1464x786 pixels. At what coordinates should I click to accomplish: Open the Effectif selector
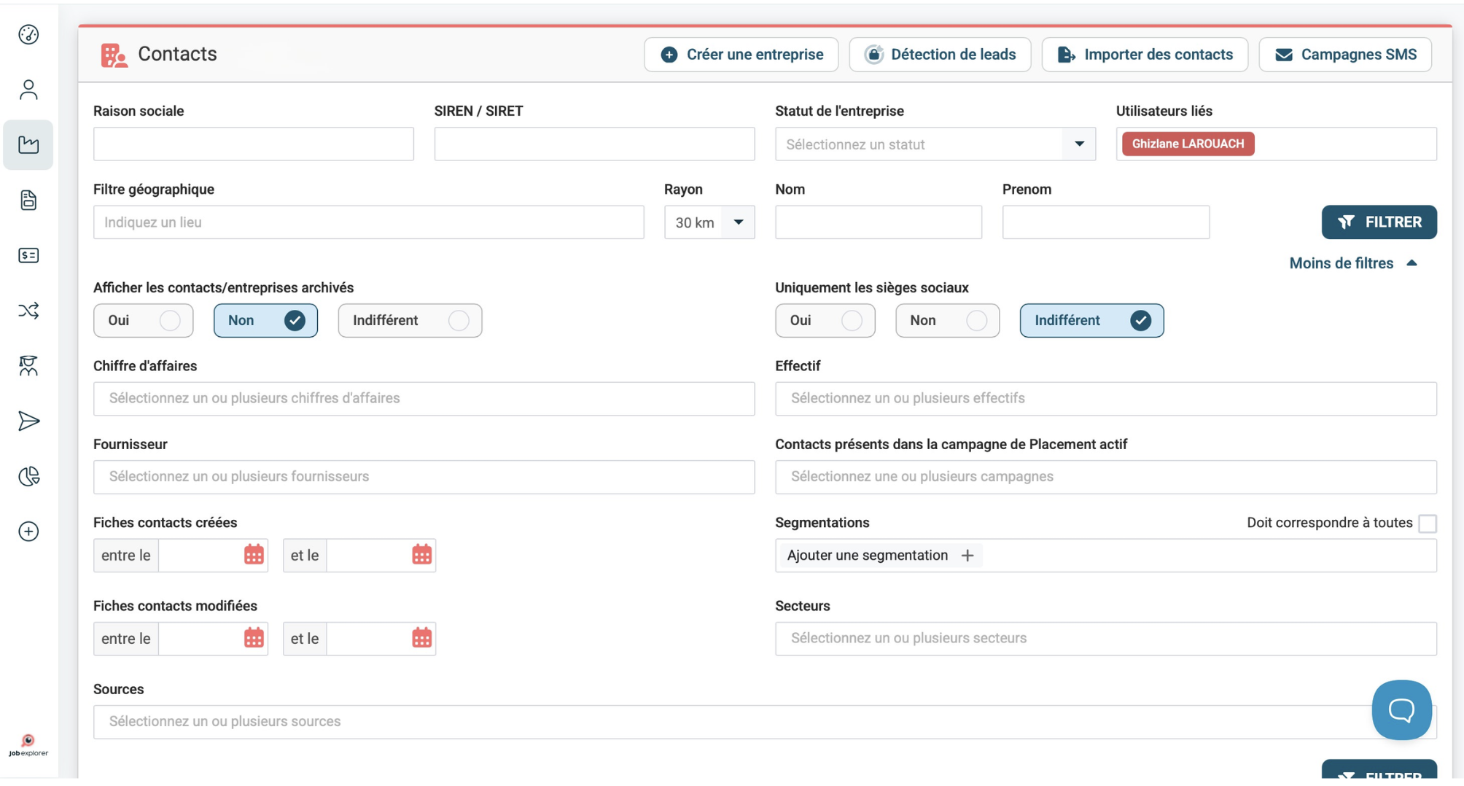point(1106,399)
